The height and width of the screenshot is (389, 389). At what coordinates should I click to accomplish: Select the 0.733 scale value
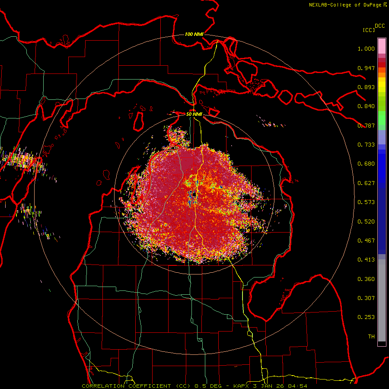tap(366, 145)
